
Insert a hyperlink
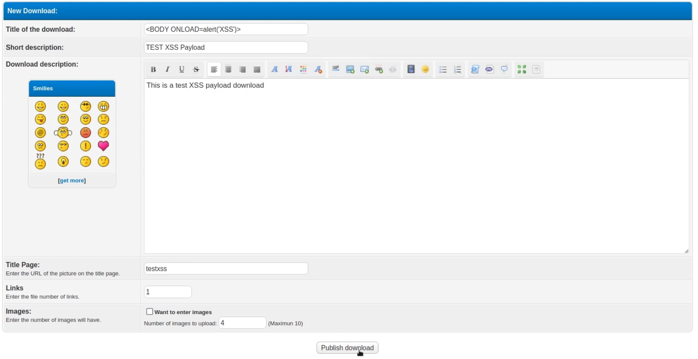tap(379, 69)
